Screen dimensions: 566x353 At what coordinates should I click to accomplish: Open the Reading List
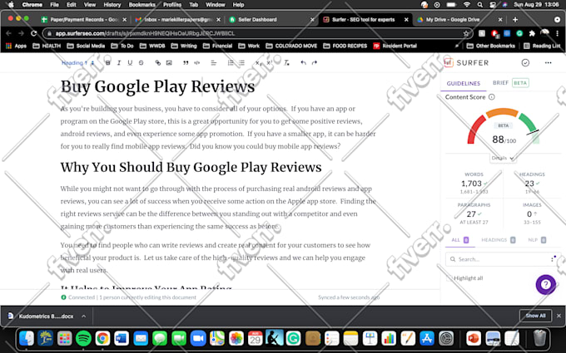[x=542, y=46]
